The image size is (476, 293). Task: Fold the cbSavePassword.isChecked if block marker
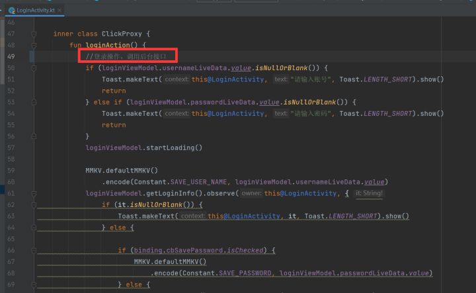pos(34,250)
